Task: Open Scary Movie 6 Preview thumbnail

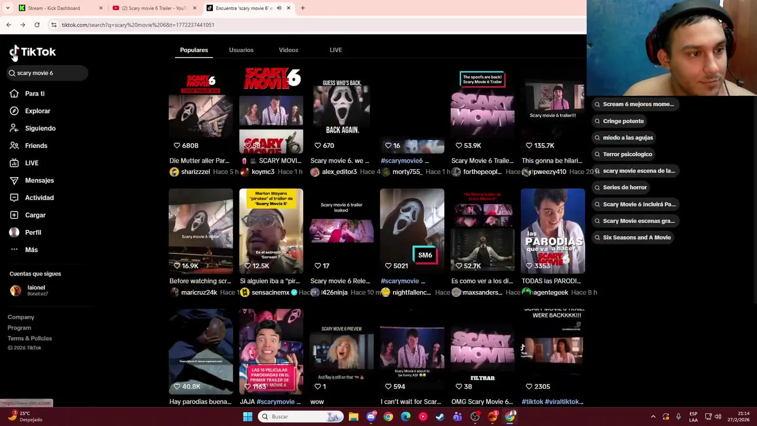Action: tap(342, 351)
